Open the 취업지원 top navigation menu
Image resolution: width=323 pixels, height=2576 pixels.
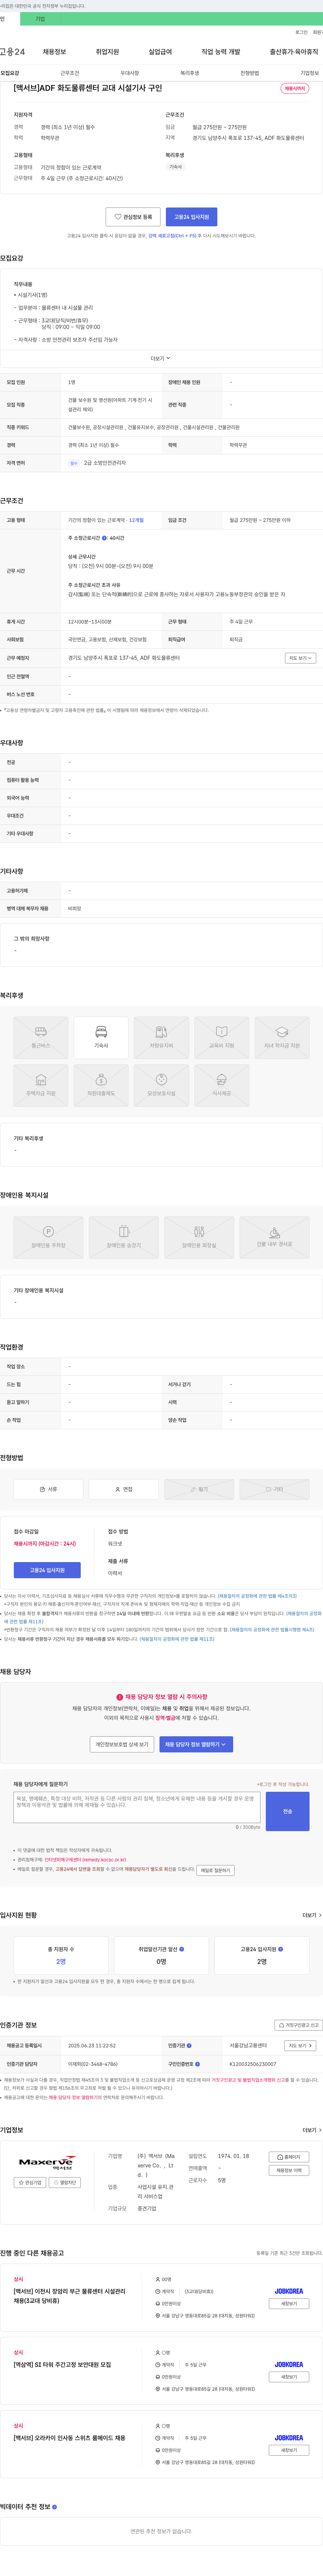click(107, 52)
